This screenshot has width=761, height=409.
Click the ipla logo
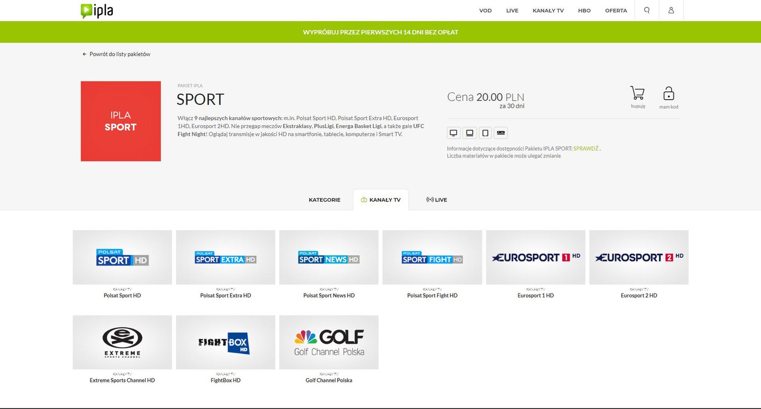[x=97, y=11]
